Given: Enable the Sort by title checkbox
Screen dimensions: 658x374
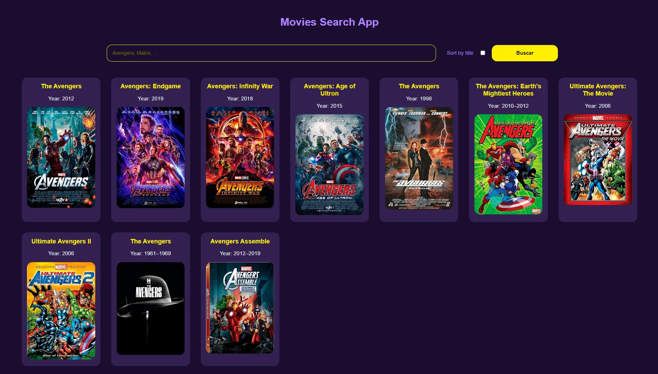Looking at the screenshot, I should [x=483, y=53].
